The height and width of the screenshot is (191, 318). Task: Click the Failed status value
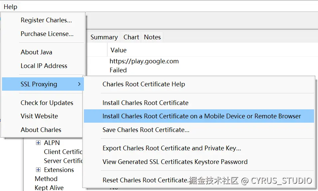pos(118,70)
